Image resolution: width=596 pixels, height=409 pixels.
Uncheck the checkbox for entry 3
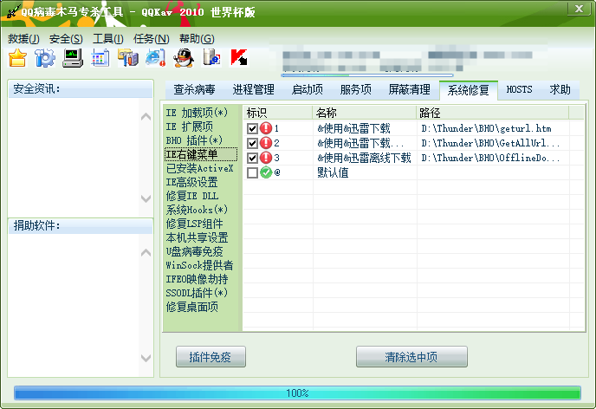[252, 158]
